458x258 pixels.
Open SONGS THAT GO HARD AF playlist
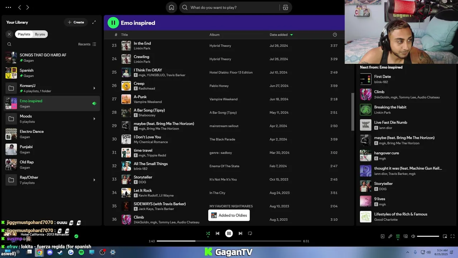click(x=52, y=58)
